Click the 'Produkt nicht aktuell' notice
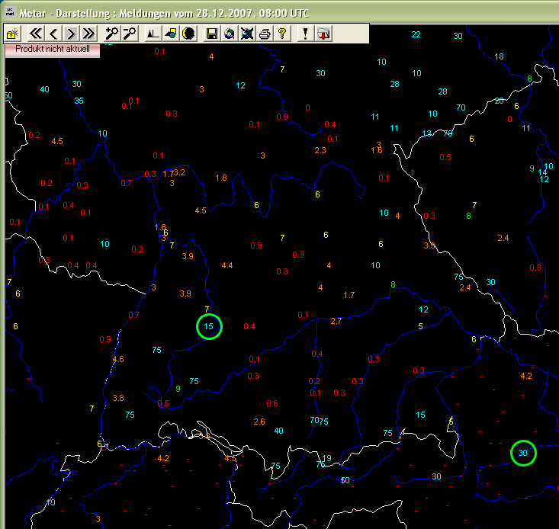Image resolution: width=559 pixels, height=529 pixels. tap(53, 49)
